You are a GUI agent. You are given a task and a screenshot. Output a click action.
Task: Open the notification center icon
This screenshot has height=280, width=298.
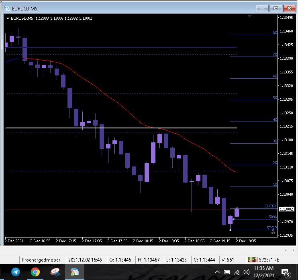[286, 272]
